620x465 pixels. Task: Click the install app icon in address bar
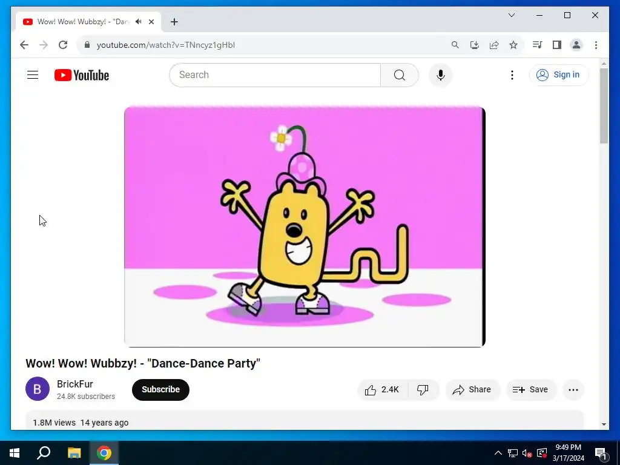475,45
